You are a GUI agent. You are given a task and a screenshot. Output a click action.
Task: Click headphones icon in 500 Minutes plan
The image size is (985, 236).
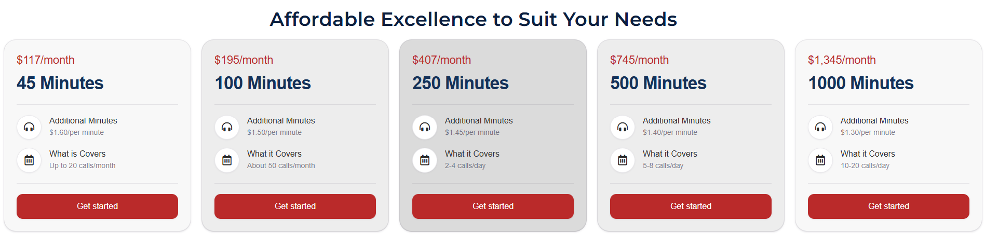click(x=623, y=127)
